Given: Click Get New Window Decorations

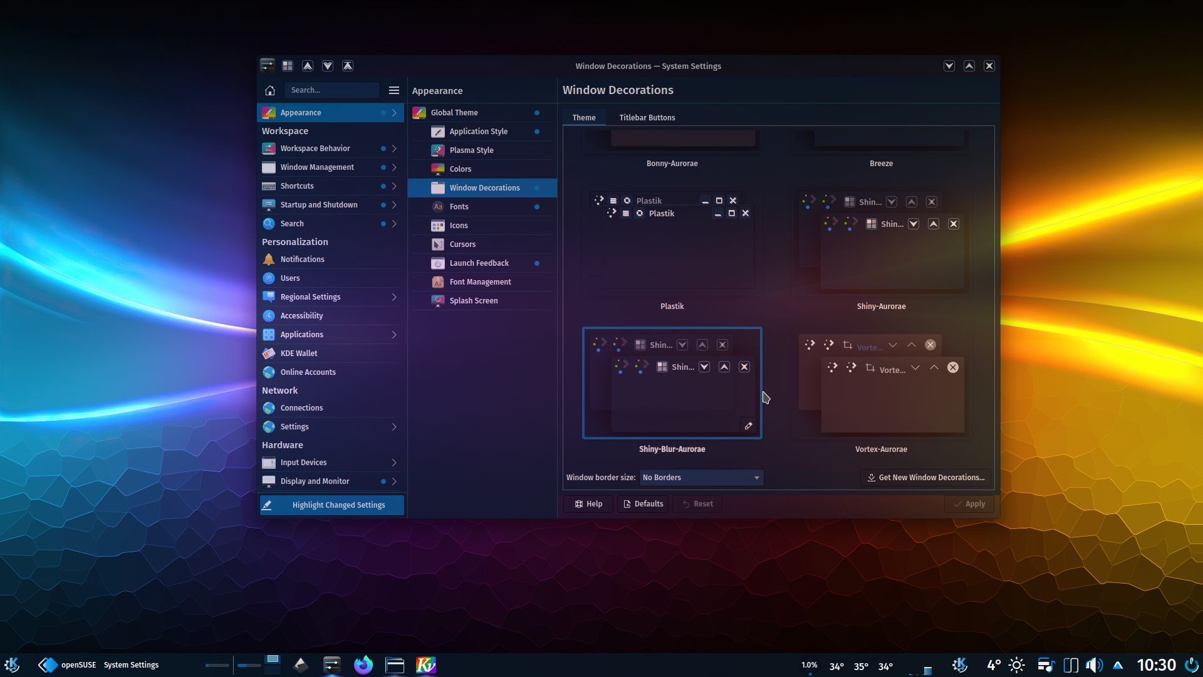Looking at the screenshot, I should [926, 478].
